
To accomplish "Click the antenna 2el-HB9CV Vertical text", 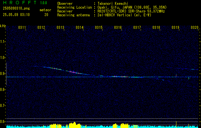I will [124, 15].
